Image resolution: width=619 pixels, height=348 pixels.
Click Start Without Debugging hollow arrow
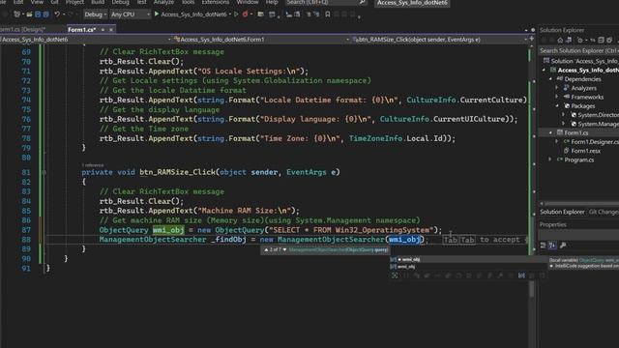236,14
